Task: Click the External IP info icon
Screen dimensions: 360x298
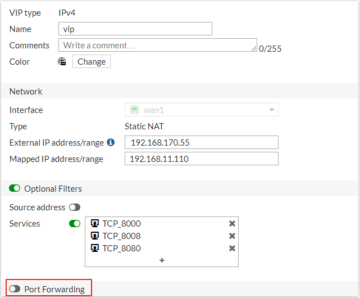Action: click(x=111, y=142)
